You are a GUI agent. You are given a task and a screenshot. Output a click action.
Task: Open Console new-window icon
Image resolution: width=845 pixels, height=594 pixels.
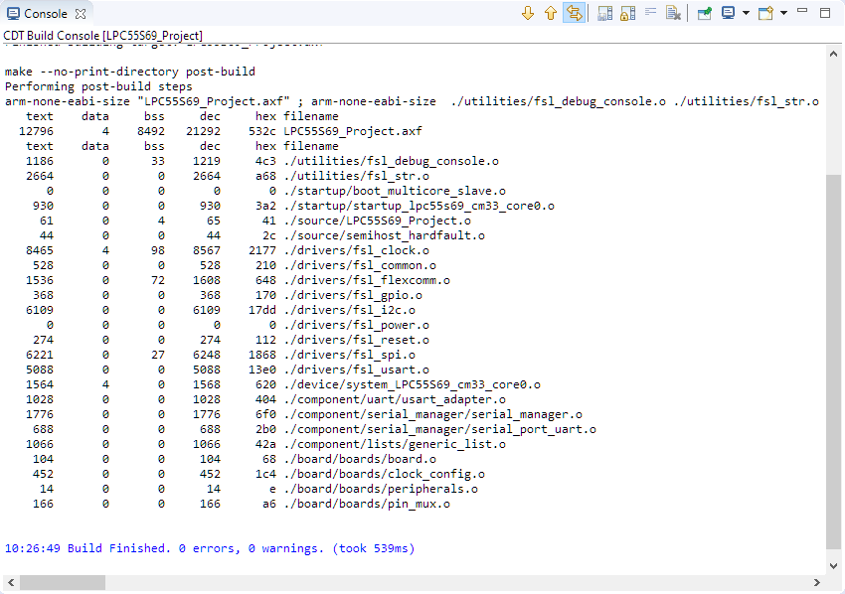point(765,13)
